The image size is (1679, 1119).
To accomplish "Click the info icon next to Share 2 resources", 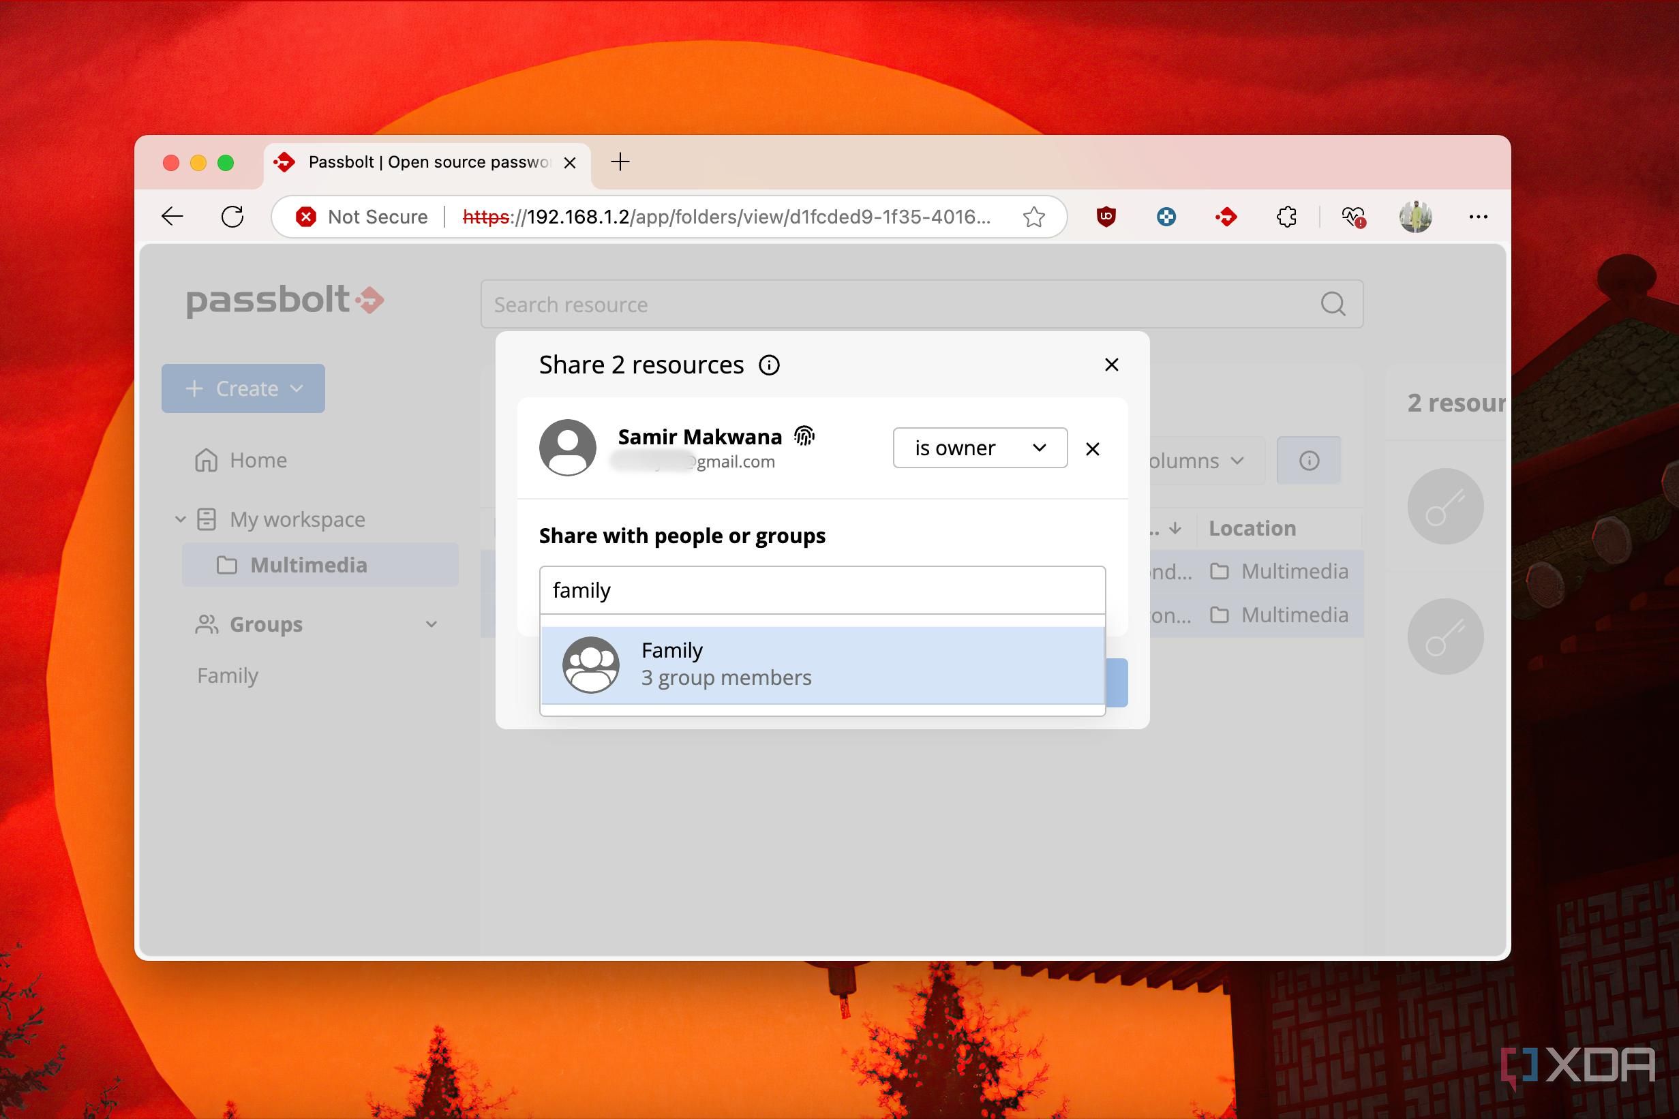I will tap(769, 365).
